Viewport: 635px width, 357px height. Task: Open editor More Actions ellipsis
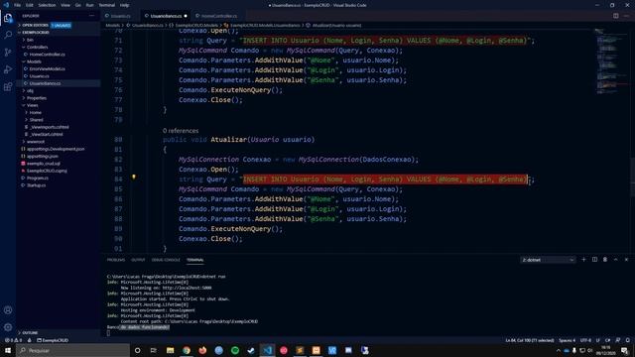(x=626, y=16)
